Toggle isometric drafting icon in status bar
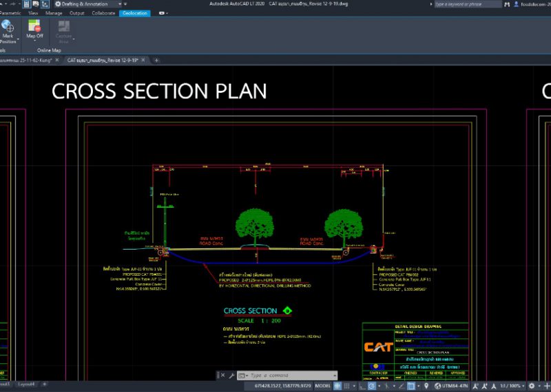The image size is (551, 392). click(387, 386)
